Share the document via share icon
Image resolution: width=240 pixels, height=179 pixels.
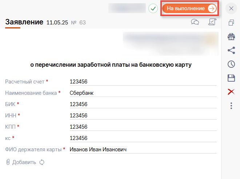coord(231,50)
